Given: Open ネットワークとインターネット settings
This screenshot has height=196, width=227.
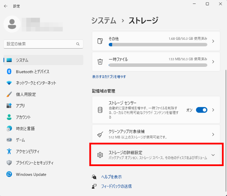Looking at the screenshot, I should point(43,83).
